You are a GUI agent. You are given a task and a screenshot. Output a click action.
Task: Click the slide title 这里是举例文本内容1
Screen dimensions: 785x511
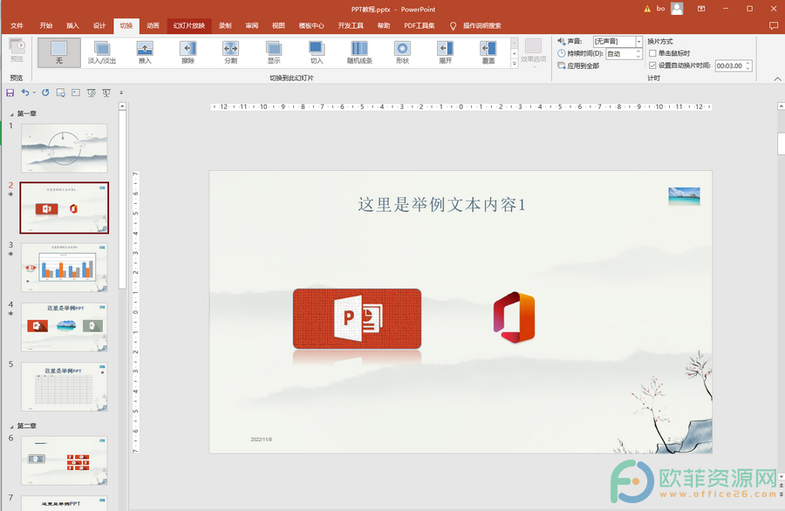441,205
